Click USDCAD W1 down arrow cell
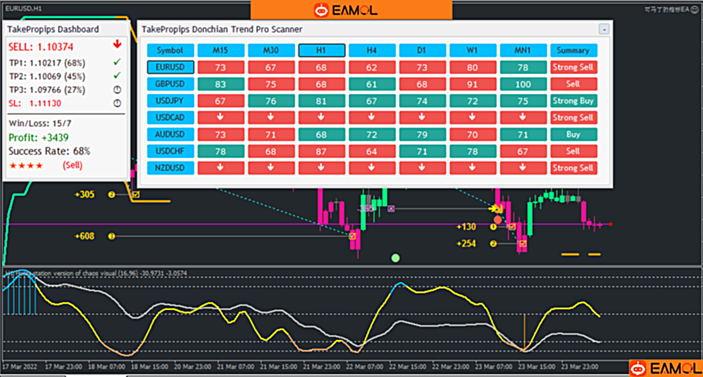 click(472, 118)
